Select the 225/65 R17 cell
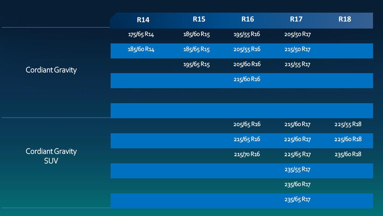383x216 pixels. [297, 154]
